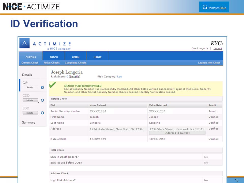Open the Checks tab
Image resolution: width=244 pixels, height=183 pixels.
(x=31, y=57)
